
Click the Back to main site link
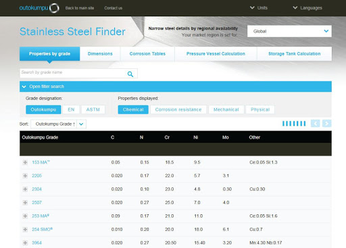coord(80,8)
